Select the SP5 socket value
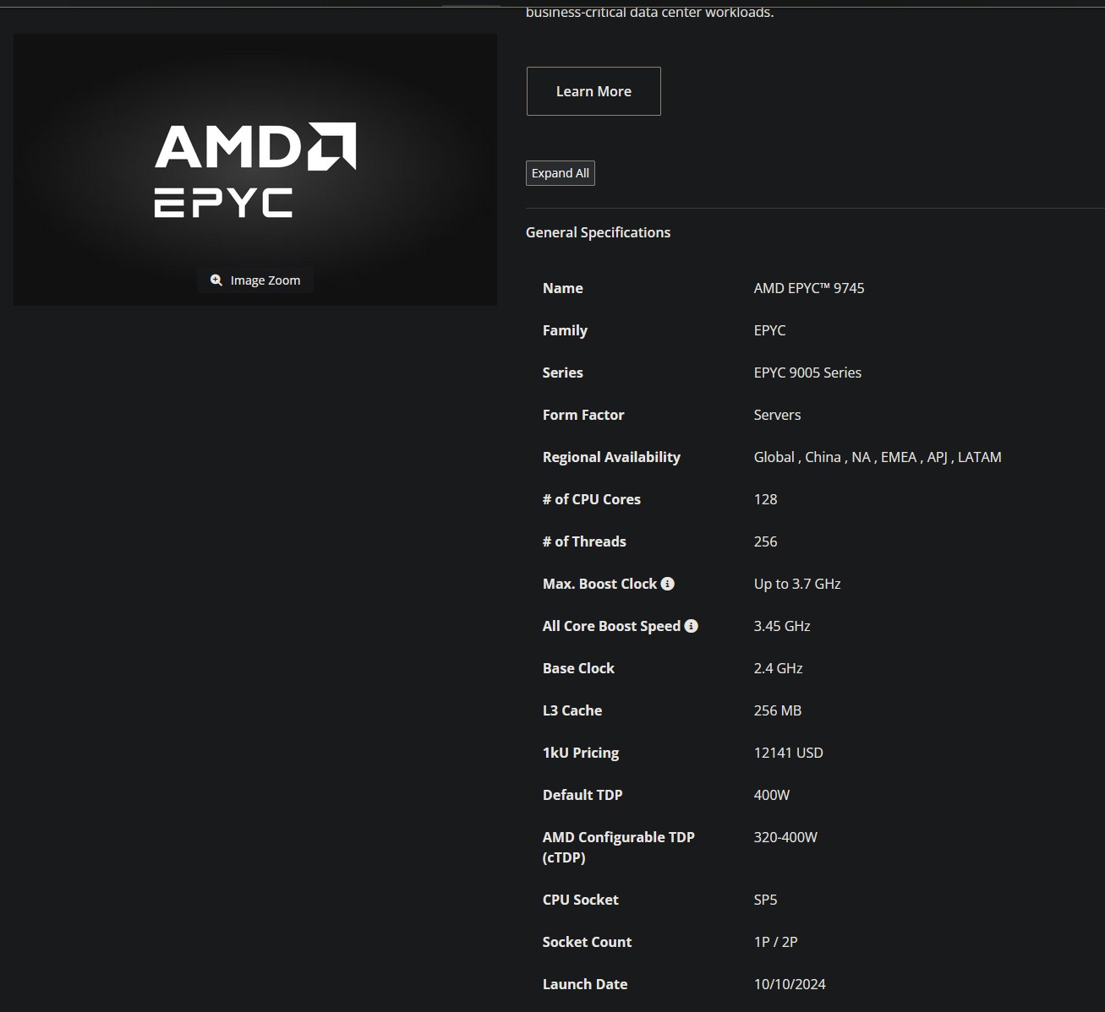 [765, 900]
